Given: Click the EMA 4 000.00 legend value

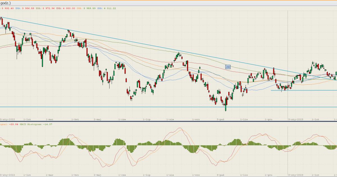Looking at the screenshot, I should [65, 8].
